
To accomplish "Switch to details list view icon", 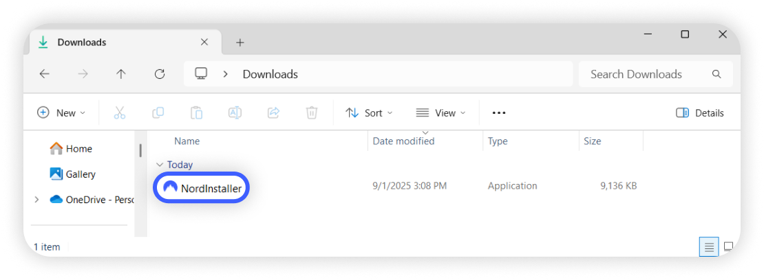I will pos(709,246).
